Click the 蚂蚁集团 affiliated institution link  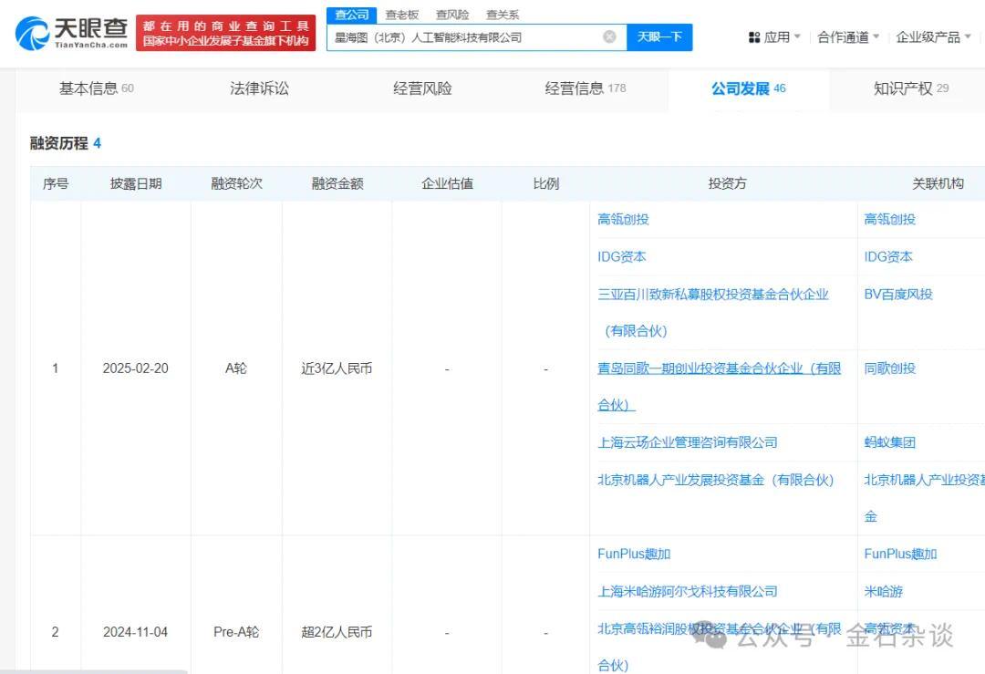(x=890, y=442)
